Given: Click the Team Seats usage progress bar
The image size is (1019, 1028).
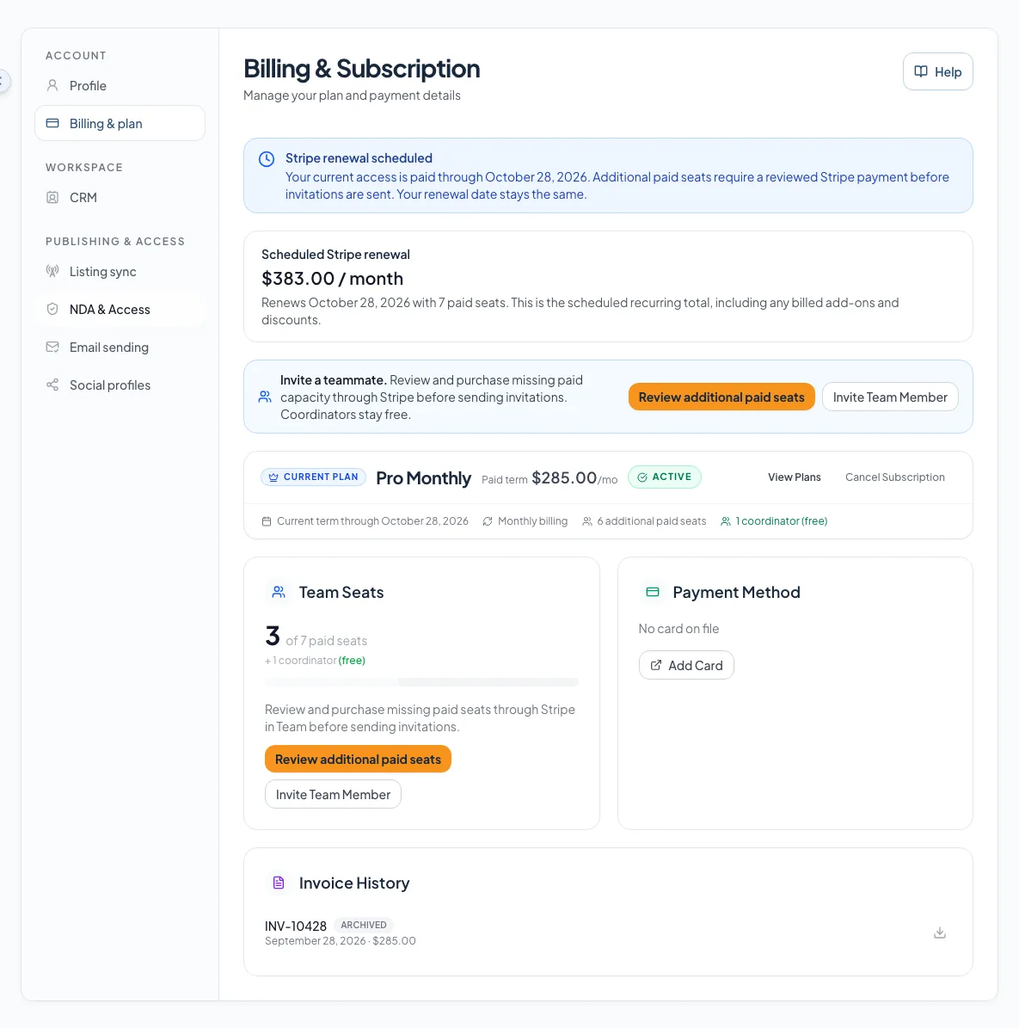Looking at the screenshot, I should point(422,682).
